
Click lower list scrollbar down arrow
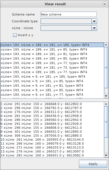click(106, 155)
